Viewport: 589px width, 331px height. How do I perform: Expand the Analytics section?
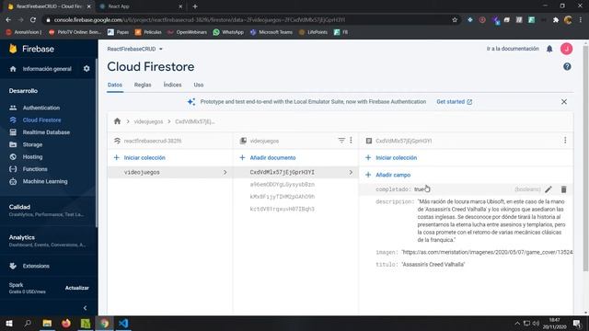coord(48,241)
